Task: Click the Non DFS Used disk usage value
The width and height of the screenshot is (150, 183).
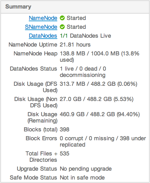Action: click(97, 99)
